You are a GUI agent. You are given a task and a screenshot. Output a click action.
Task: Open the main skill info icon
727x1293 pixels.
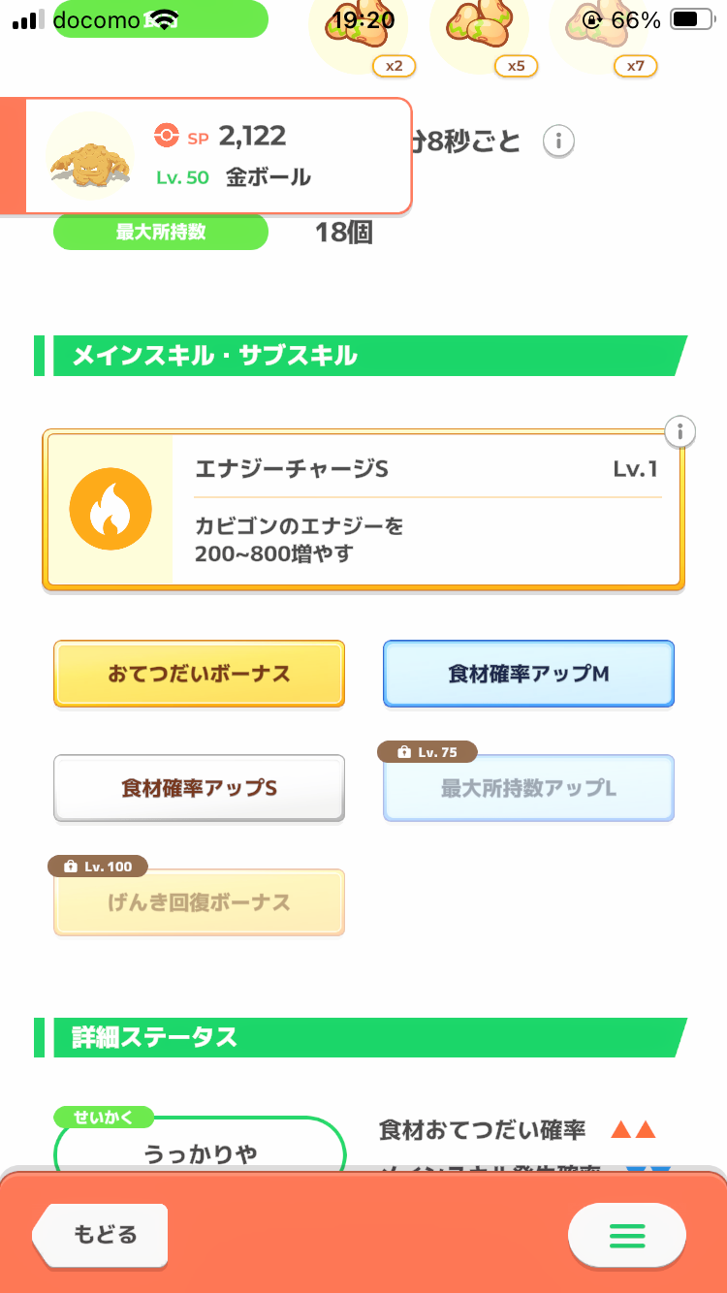pos(681,431)
